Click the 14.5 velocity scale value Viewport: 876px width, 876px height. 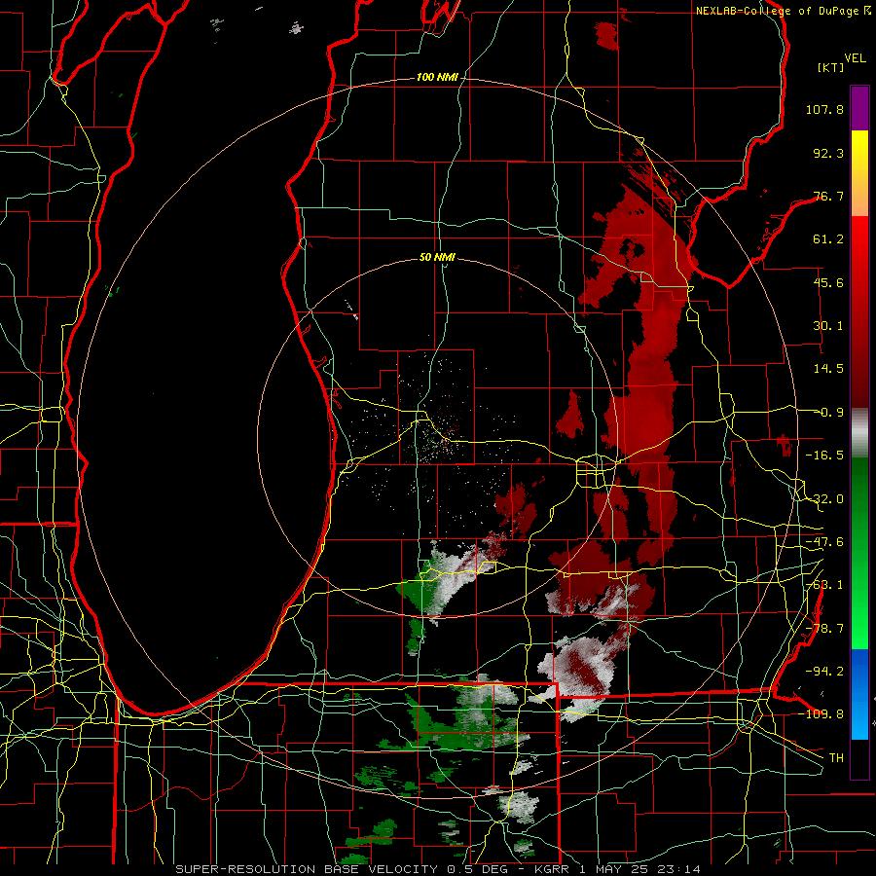pos(828,369)
